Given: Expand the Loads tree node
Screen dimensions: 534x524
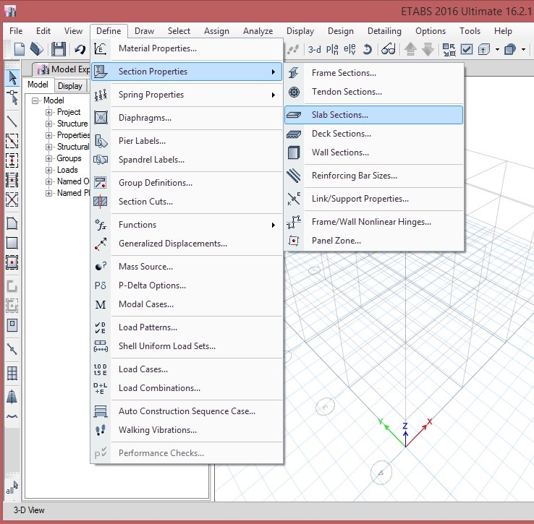Looking at the screenshot, I should [49, 170].
